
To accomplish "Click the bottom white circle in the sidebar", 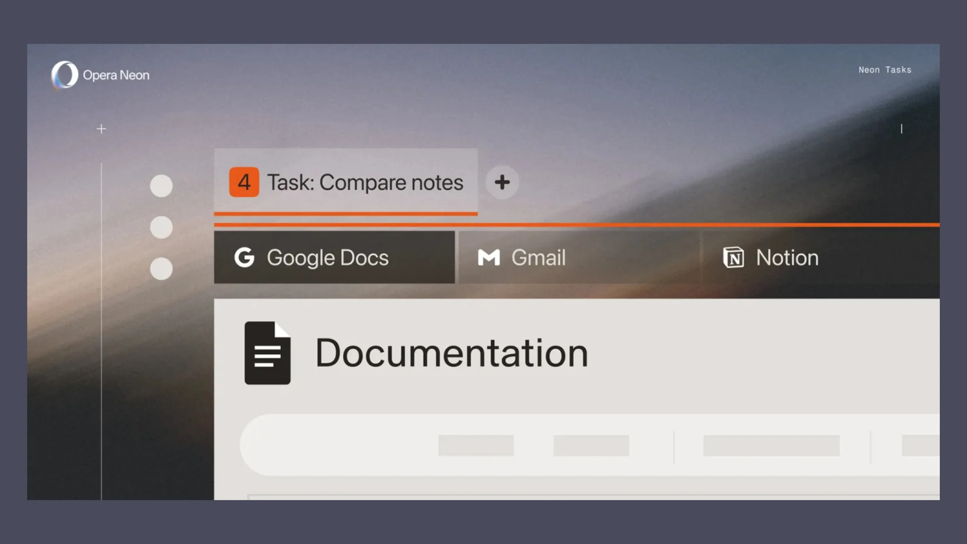I will tap(162, 269).
